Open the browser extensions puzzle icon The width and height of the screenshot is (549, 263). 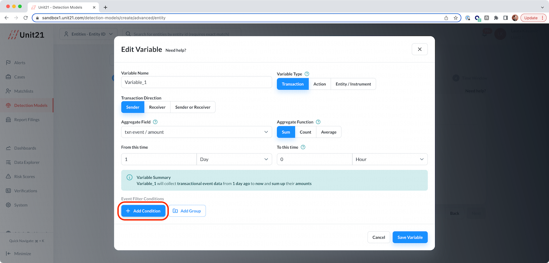496,18
